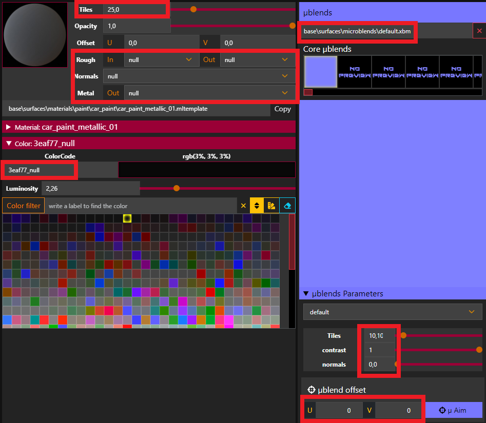
Task: Open the Normals dropdown
Action: (199, 76)
